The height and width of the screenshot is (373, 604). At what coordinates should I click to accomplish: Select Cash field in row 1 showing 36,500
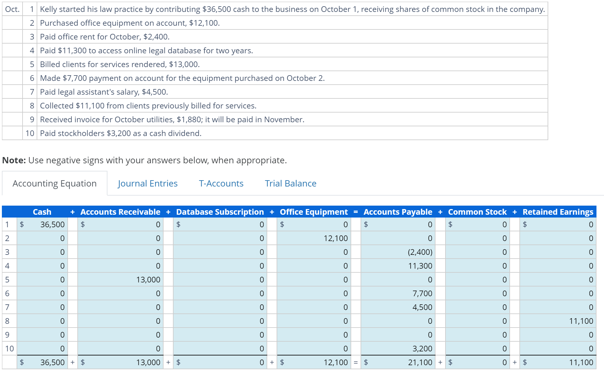42,224
